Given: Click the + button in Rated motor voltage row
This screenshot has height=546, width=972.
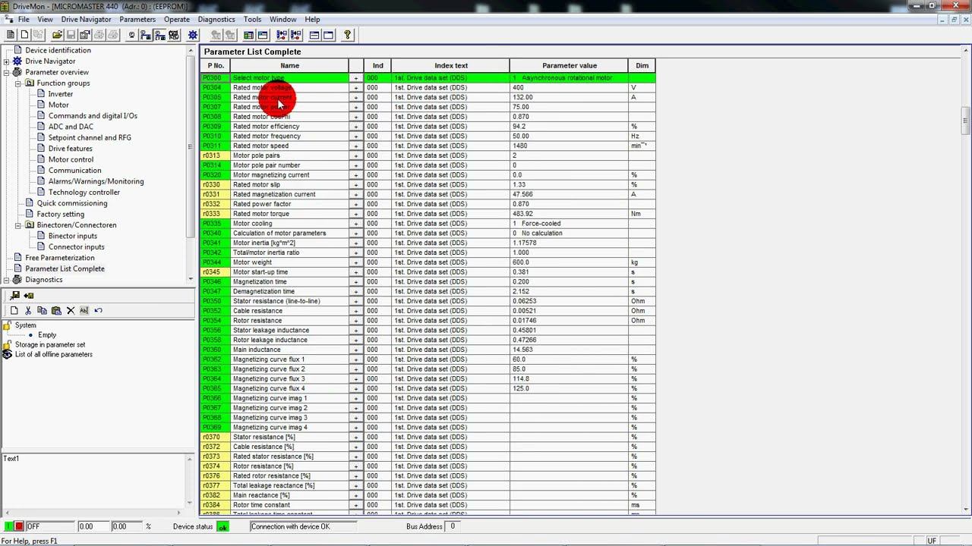Looking at the screenshot, I should (355, 88).
